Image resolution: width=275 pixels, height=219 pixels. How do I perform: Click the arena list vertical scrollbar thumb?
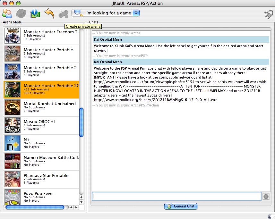point(81,122)
